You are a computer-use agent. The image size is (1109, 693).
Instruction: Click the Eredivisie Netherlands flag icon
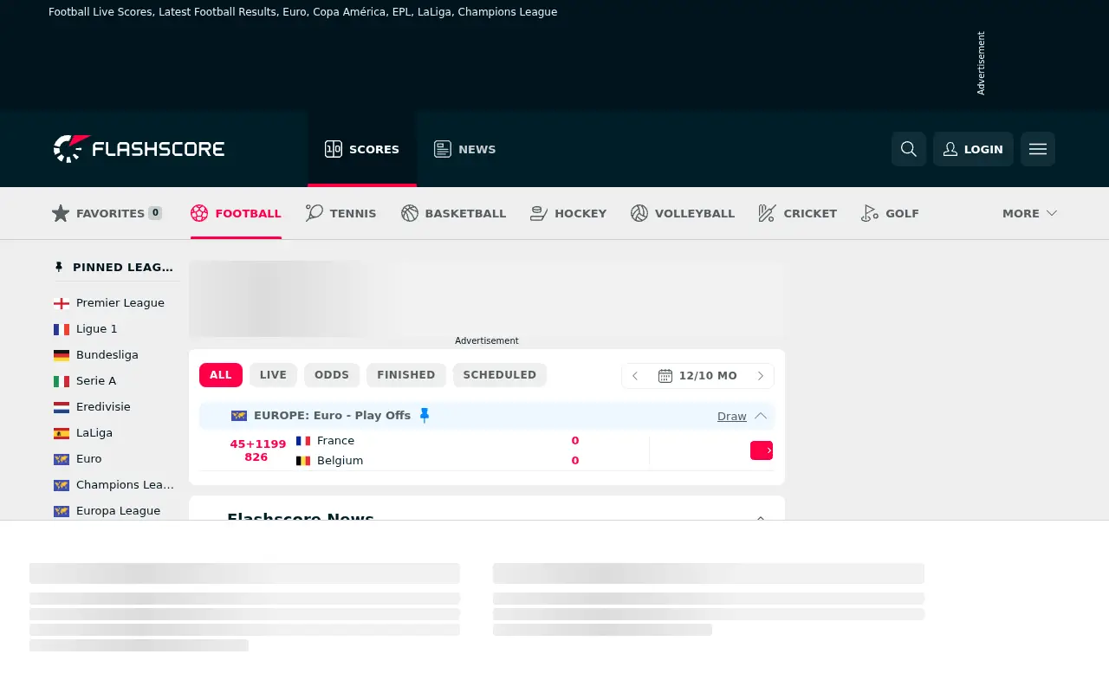62,407
